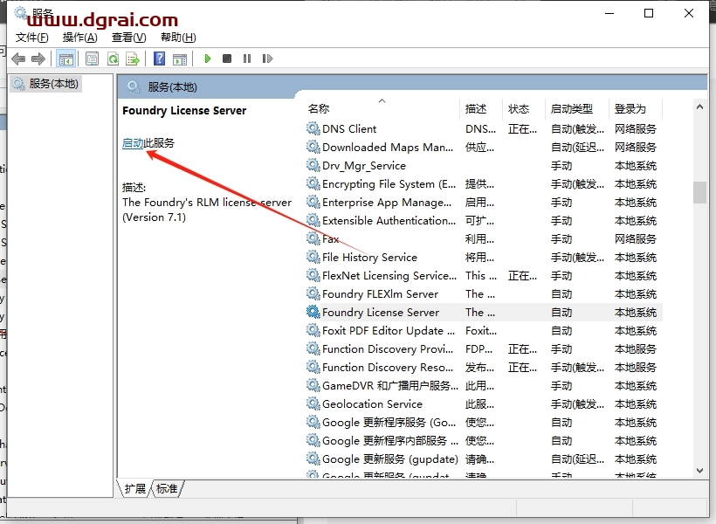Click the gear icon of Foundry License Server

(313, 312)
